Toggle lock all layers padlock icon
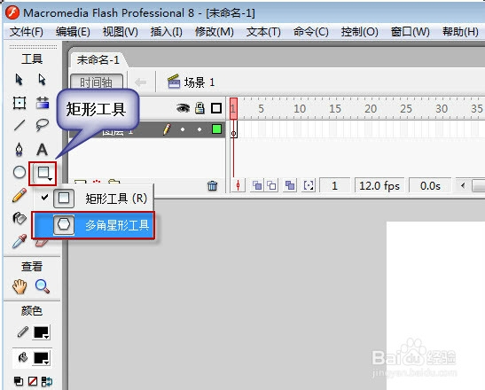 pos(199,108)
